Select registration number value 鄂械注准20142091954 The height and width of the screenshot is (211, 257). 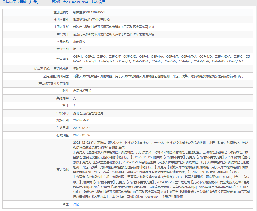pos(89,12)
